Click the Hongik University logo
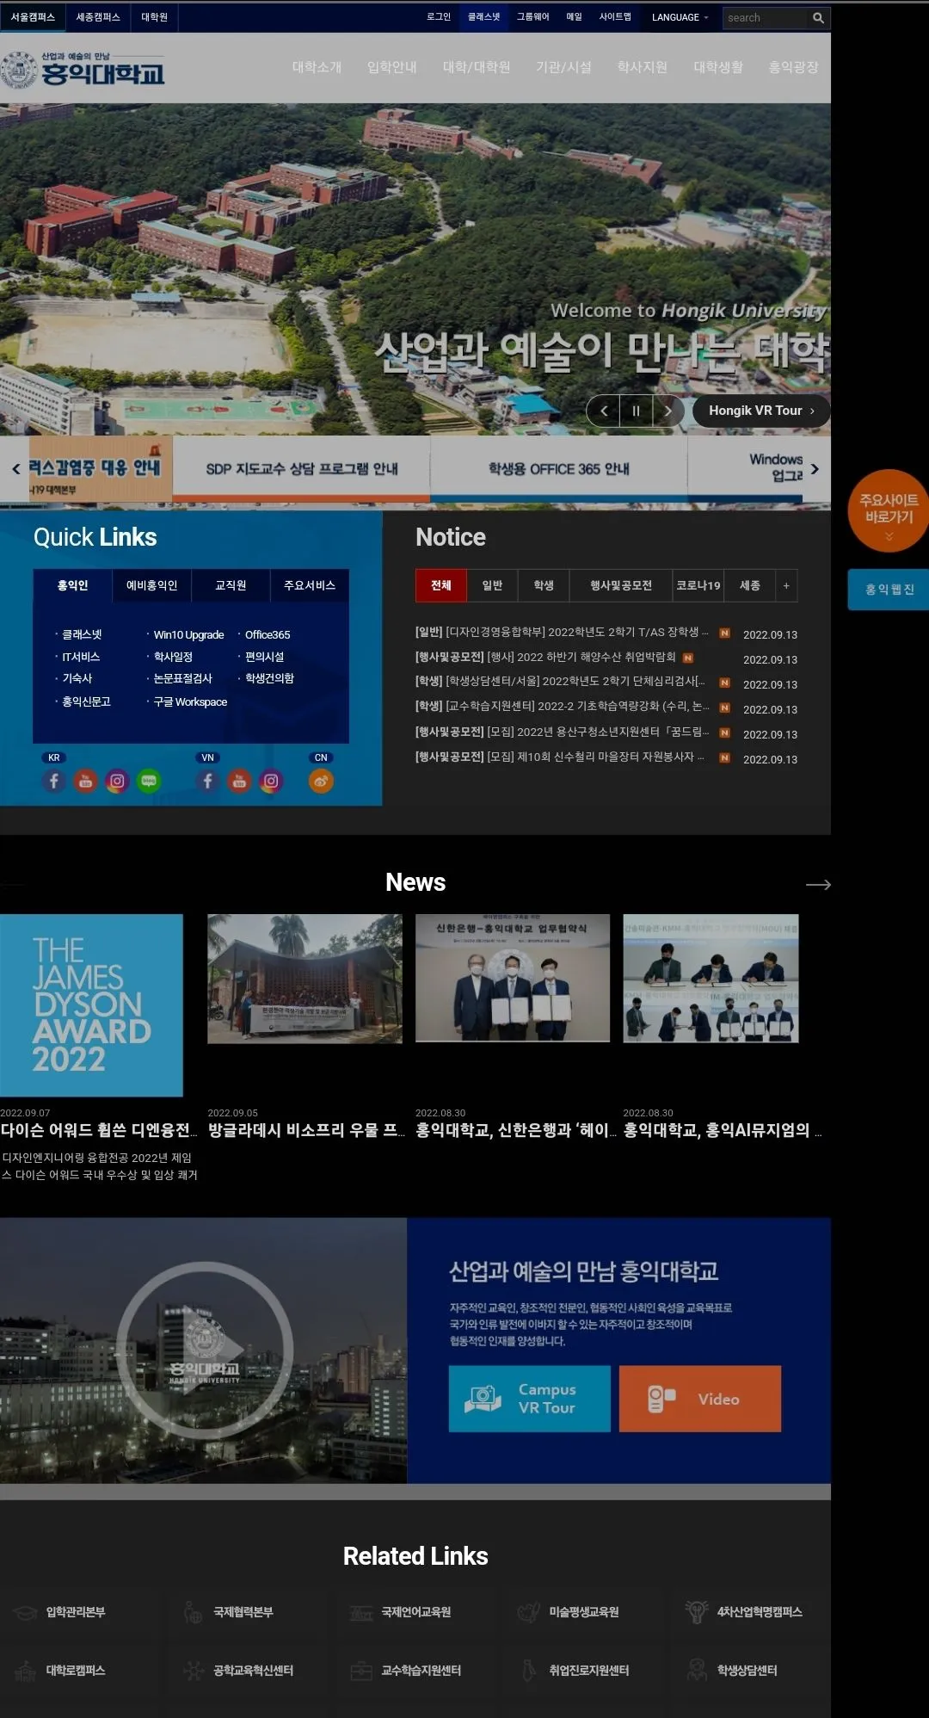 pyautogui.click(x=83, y=70)
